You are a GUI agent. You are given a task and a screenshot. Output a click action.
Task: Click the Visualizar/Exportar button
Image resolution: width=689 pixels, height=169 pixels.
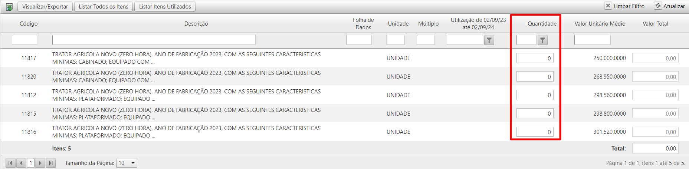point(45,7)
